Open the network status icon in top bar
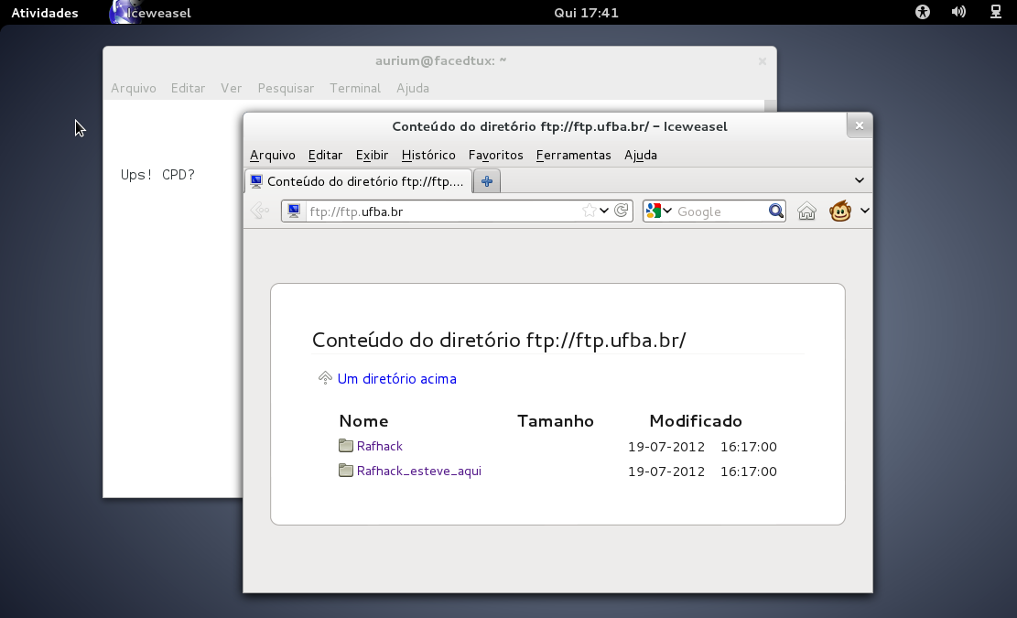 (996, 12)
